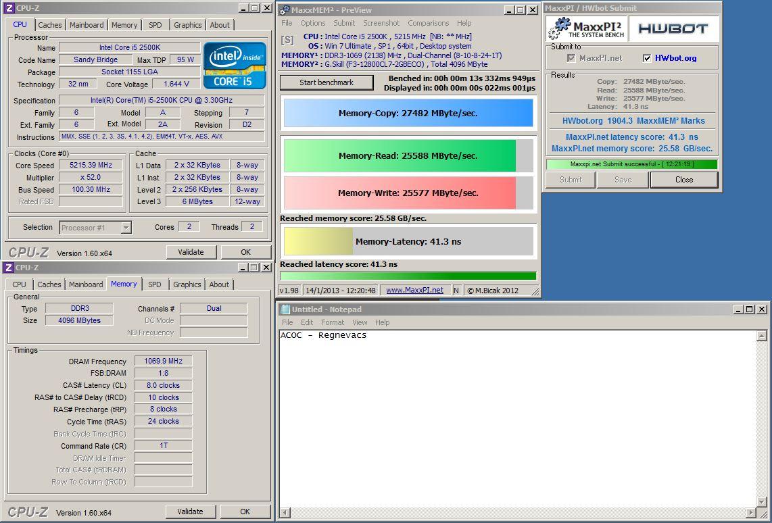The width and height of the screenshot is (772, 523).
Task: Open the Processor #1 selection dropdown
Action: [126, 227]
